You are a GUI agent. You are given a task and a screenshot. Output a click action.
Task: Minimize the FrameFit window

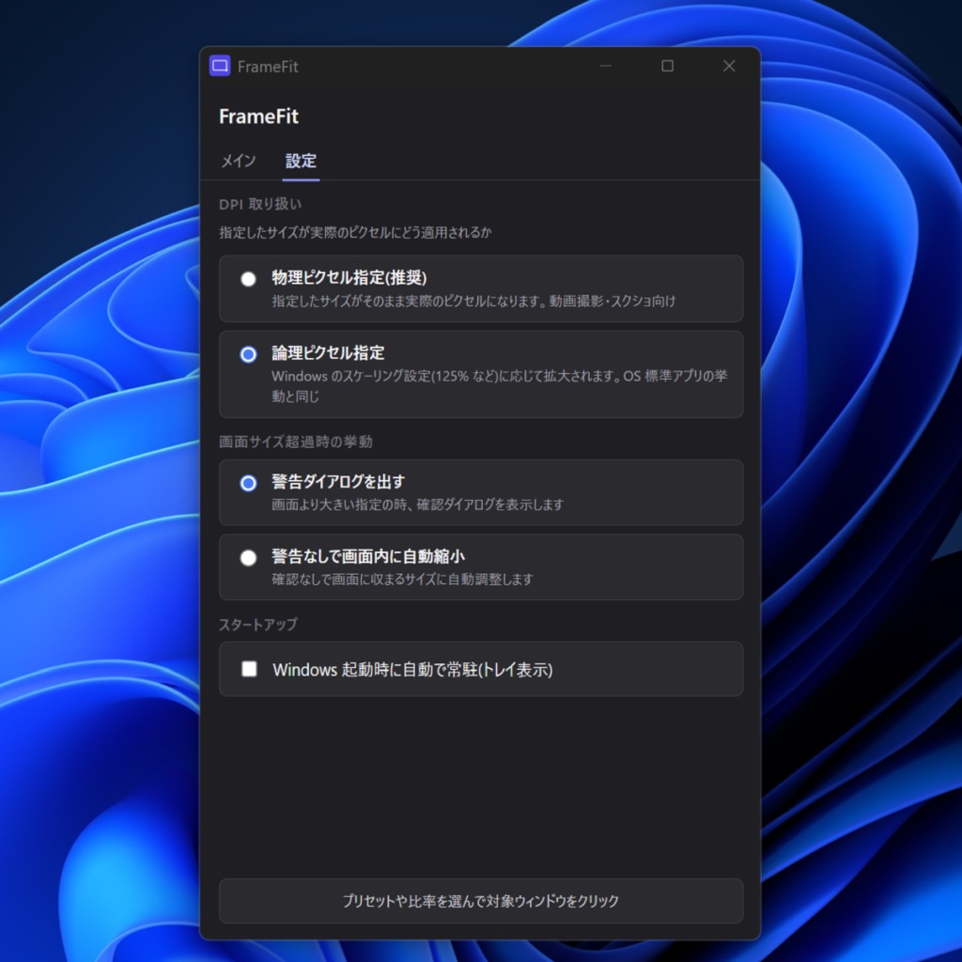click(x=606, y=66)
